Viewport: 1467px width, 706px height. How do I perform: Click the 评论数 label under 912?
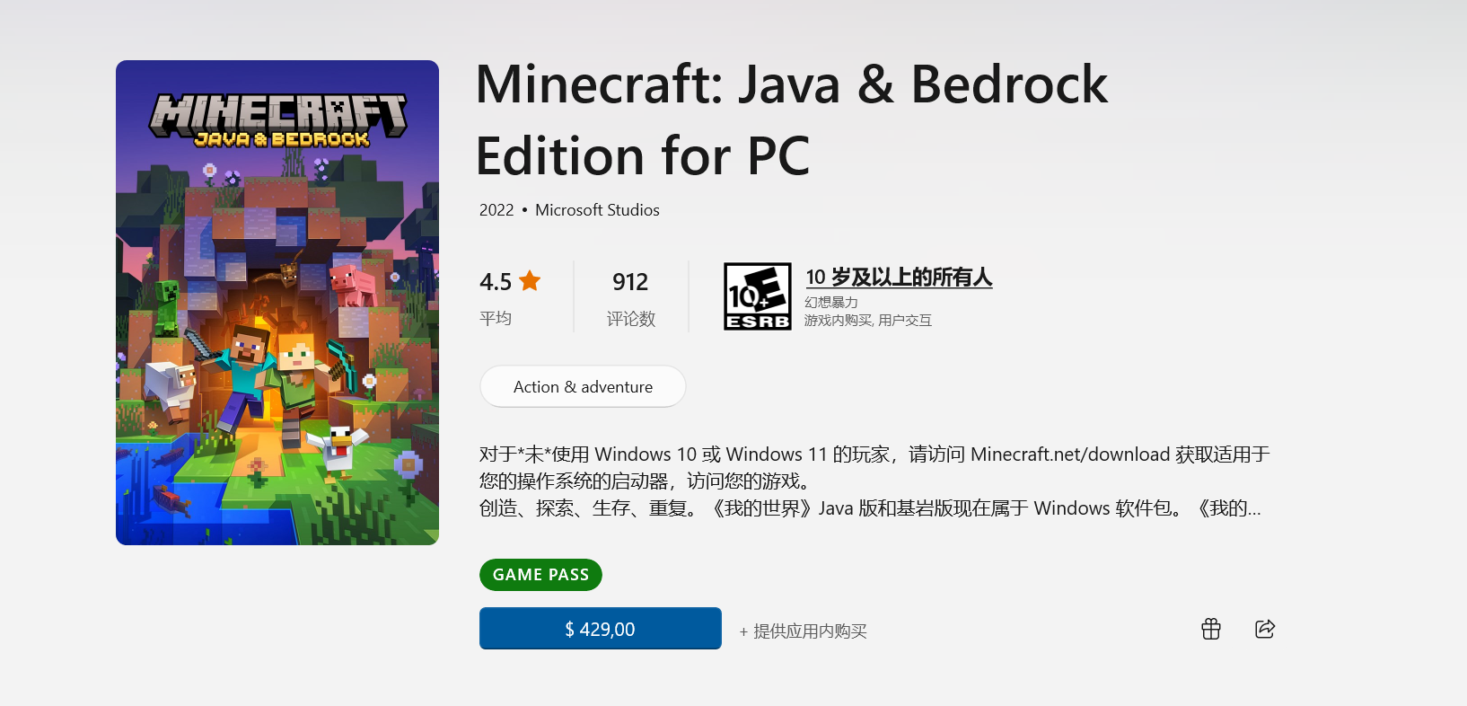(631, 319)
